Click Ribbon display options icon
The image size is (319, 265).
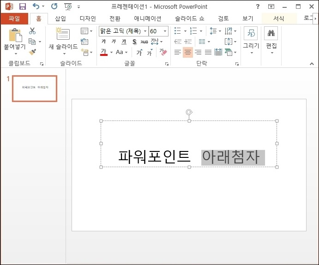pyautogui.click(x=271, y=6)
